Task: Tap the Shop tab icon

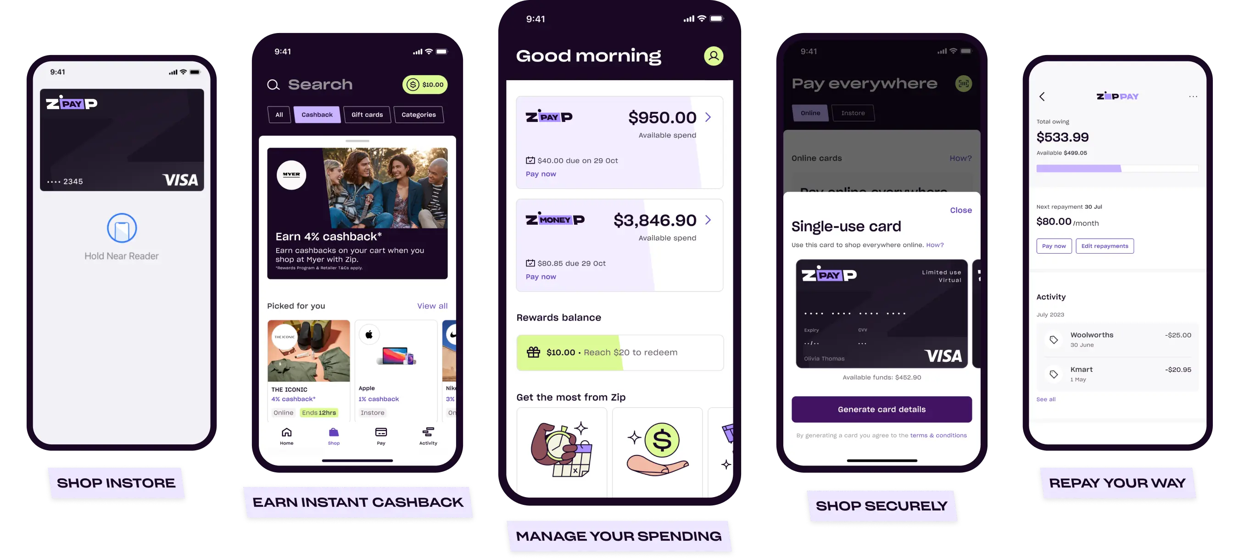Action: click(334, 432)
